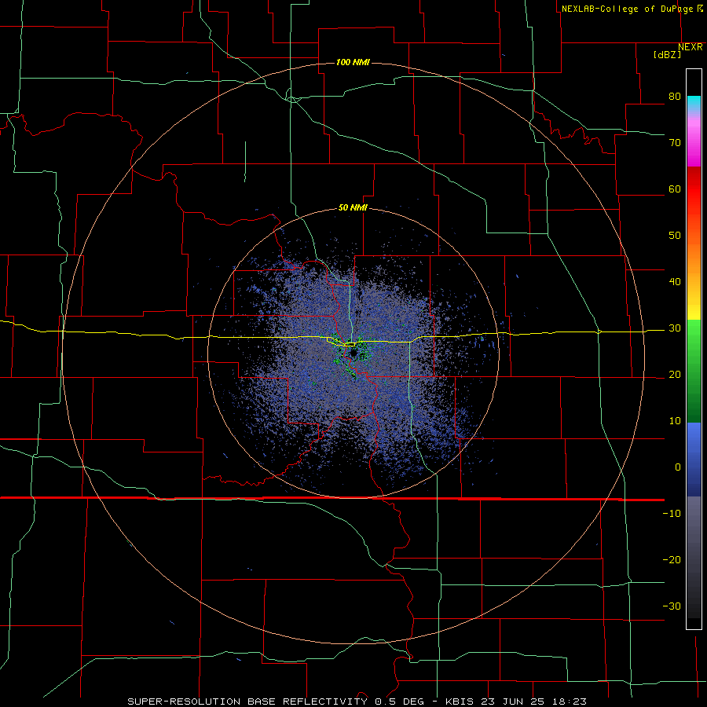Click the 60 dBZ scale value
The width and height of the screenshot is (707, 707).
pos(675,189)
